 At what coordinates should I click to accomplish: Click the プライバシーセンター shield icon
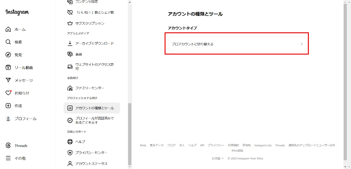point(70,153)
